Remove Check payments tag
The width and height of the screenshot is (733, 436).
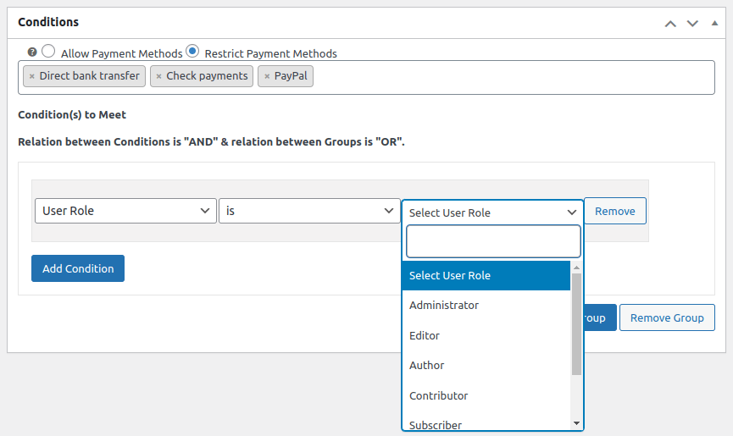(158, 76)
